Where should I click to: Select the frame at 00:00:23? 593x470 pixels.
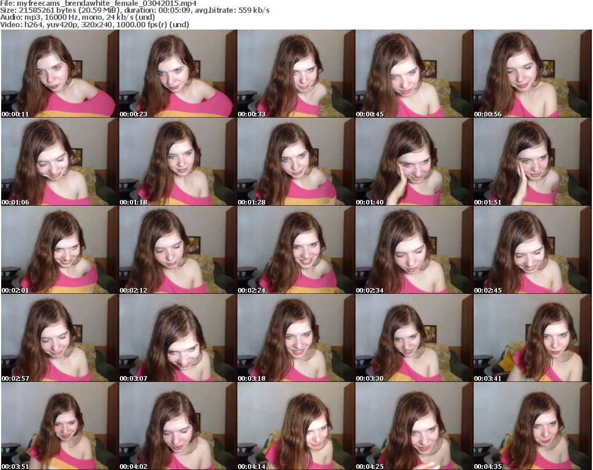[178, 74]
